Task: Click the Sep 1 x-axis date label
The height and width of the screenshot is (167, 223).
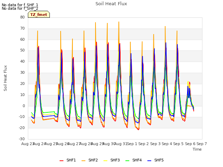Action: click(132, 144)
